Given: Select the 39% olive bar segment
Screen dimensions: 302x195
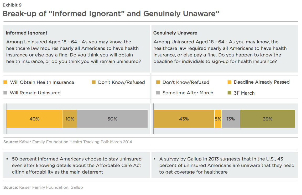Looking at the screenshot, I should [x=268, y=119].
